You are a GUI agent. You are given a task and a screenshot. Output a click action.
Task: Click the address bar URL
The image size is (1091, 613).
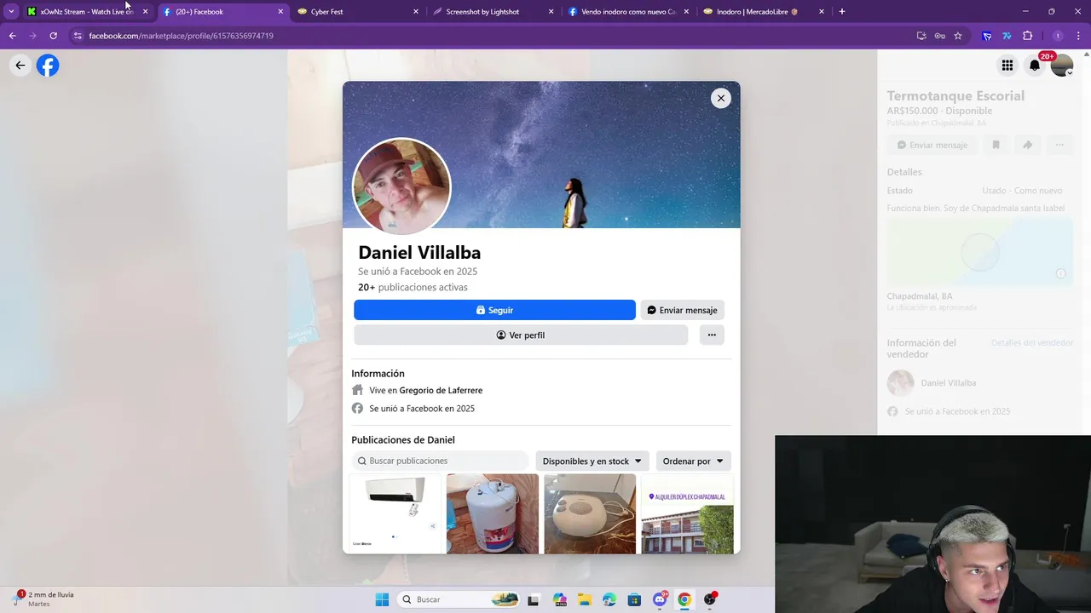click(x=181, y=36)
